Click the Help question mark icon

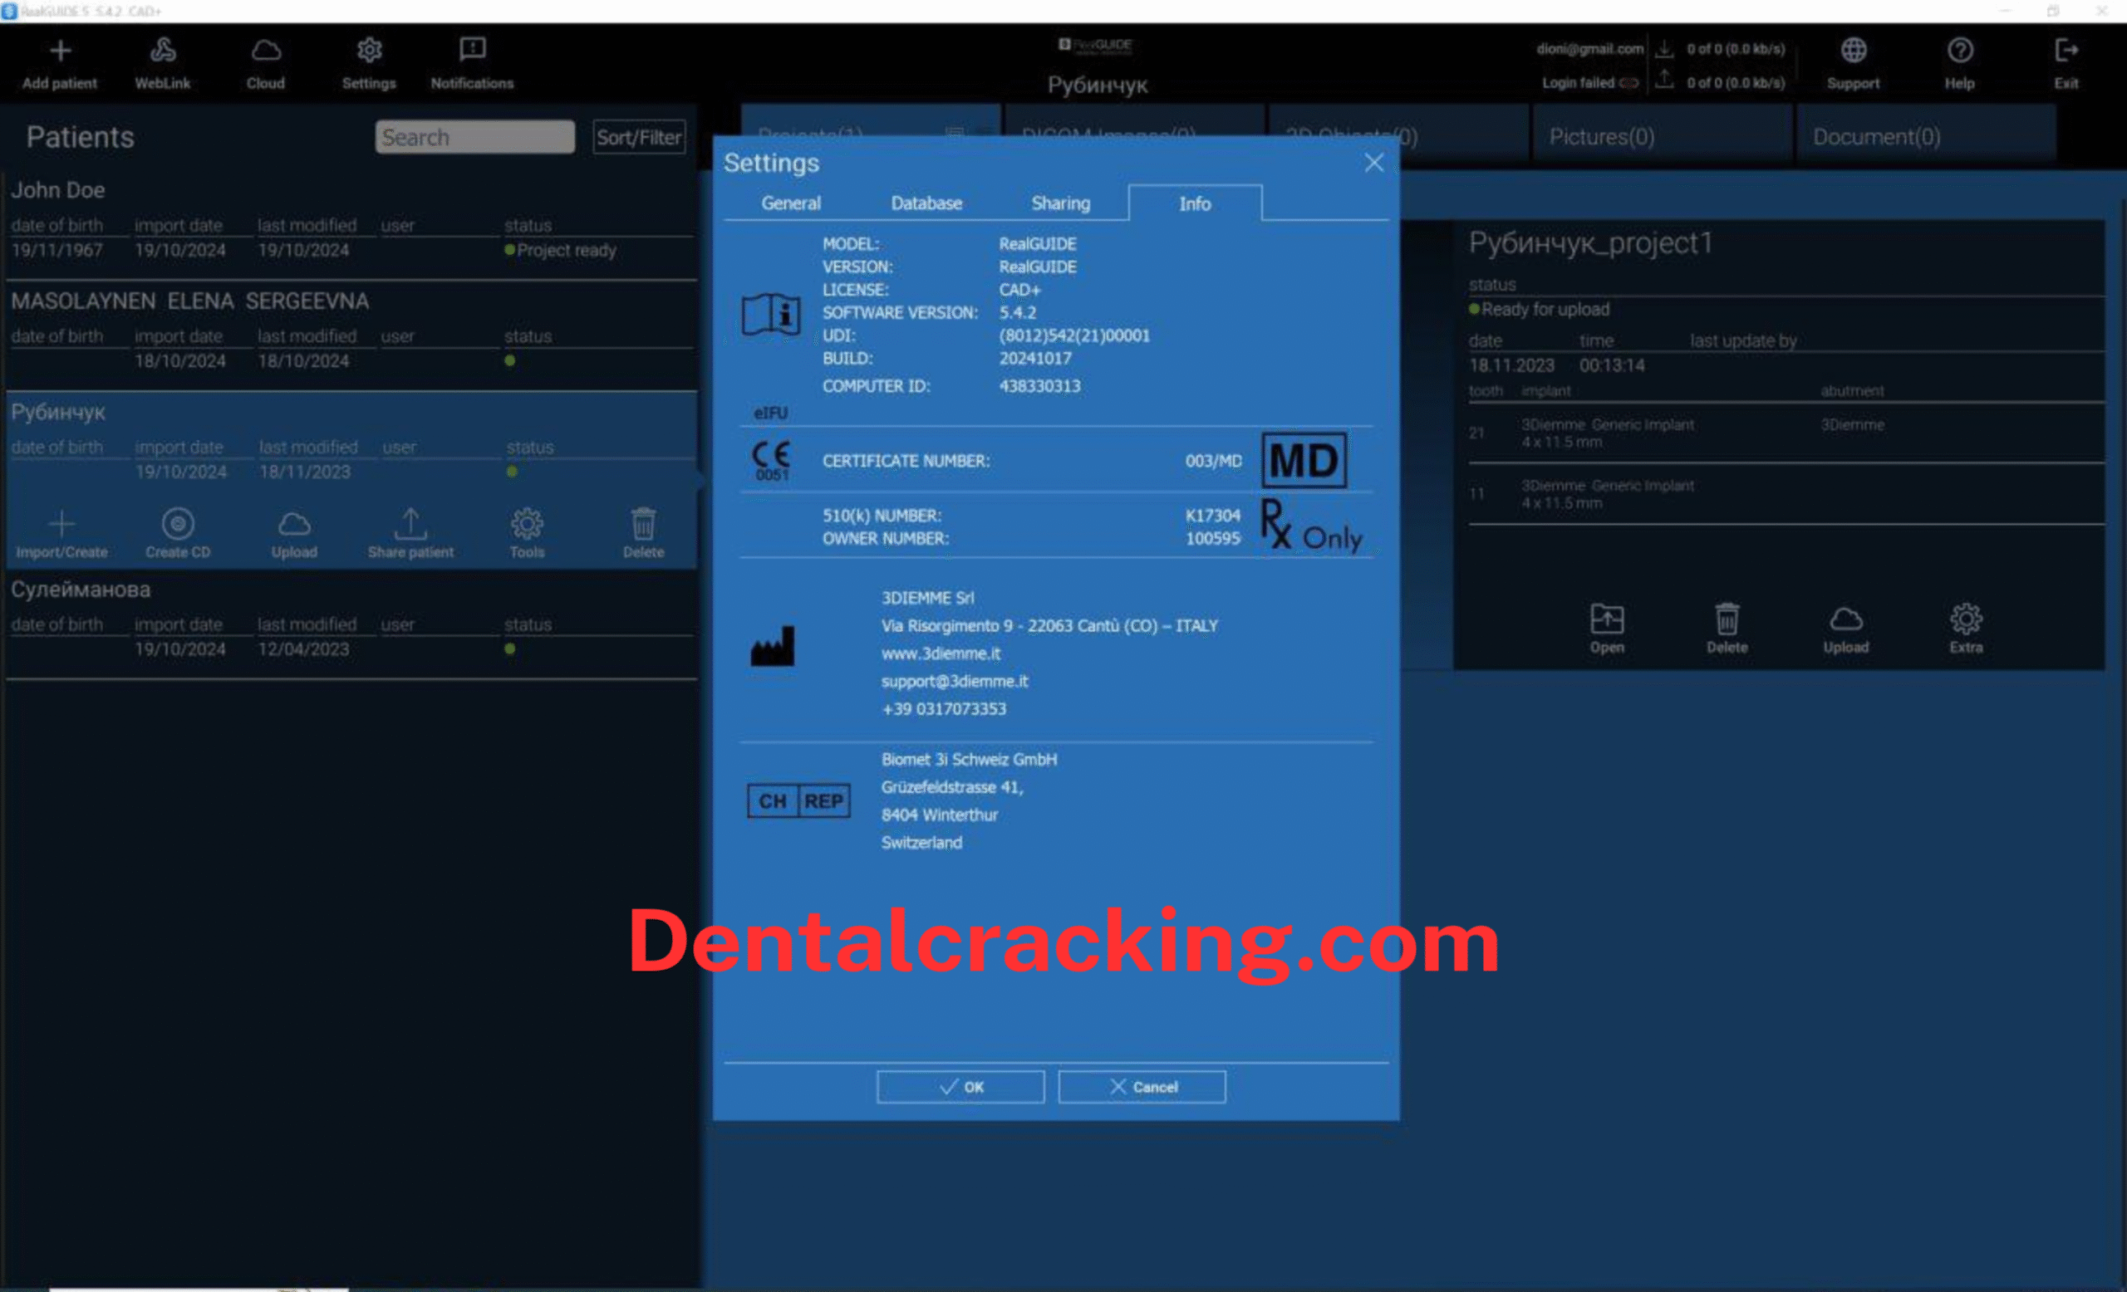[x=1959, y=51]
